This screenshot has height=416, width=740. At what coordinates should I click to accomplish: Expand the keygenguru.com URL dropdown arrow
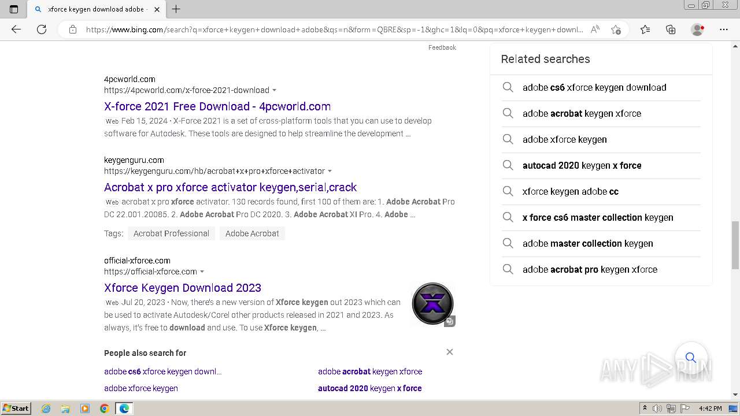(330, 171)
